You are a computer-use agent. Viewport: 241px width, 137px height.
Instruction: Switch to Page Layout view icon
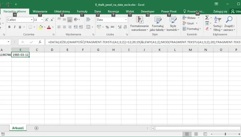coord(196,134)
